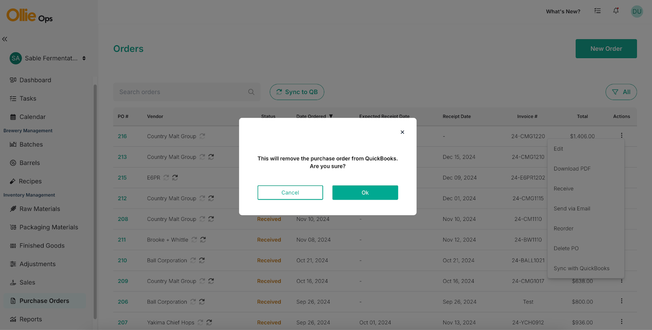
Task: Click the New Order button
Action: [x=606, y=49]
